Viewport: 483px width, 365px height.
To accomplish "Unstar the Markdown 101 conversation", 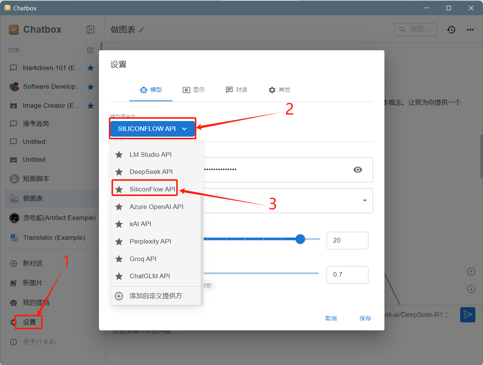I will click(91, 68).
